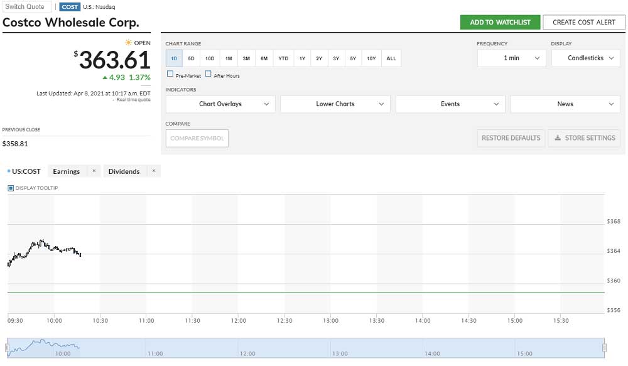Image resolution: width=628 pixels, height=366 pixels.
Task: Click the Last Updated timestamp text
Action: click(94, 94)
